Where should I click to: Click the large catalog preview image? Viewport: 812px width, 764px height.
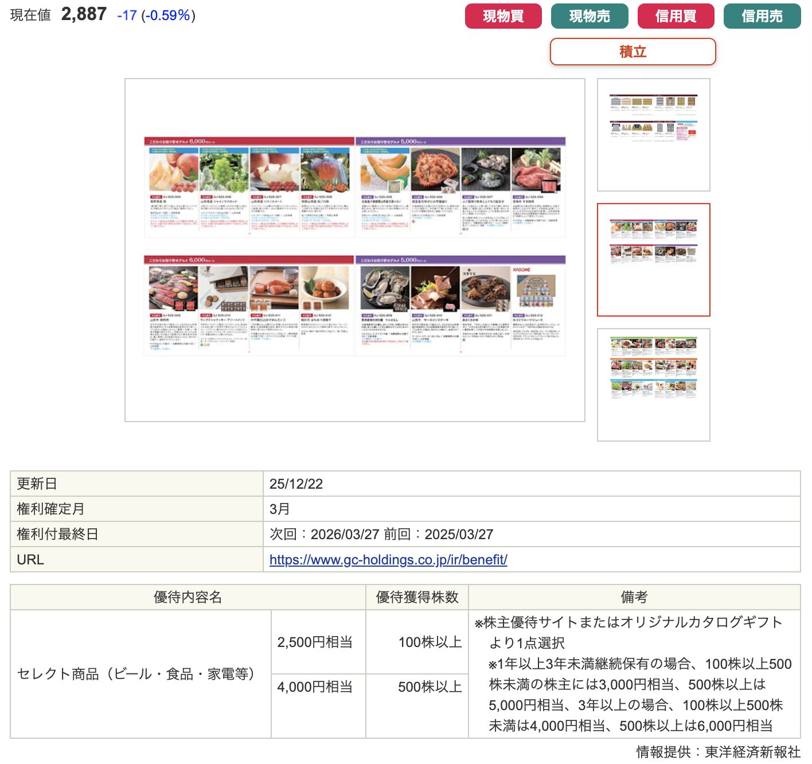(x=354, y=250)
